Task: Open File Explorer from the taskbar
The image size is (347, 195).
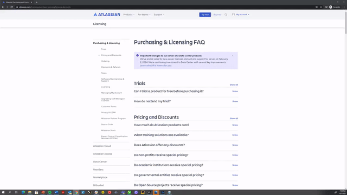Action: 30,192
